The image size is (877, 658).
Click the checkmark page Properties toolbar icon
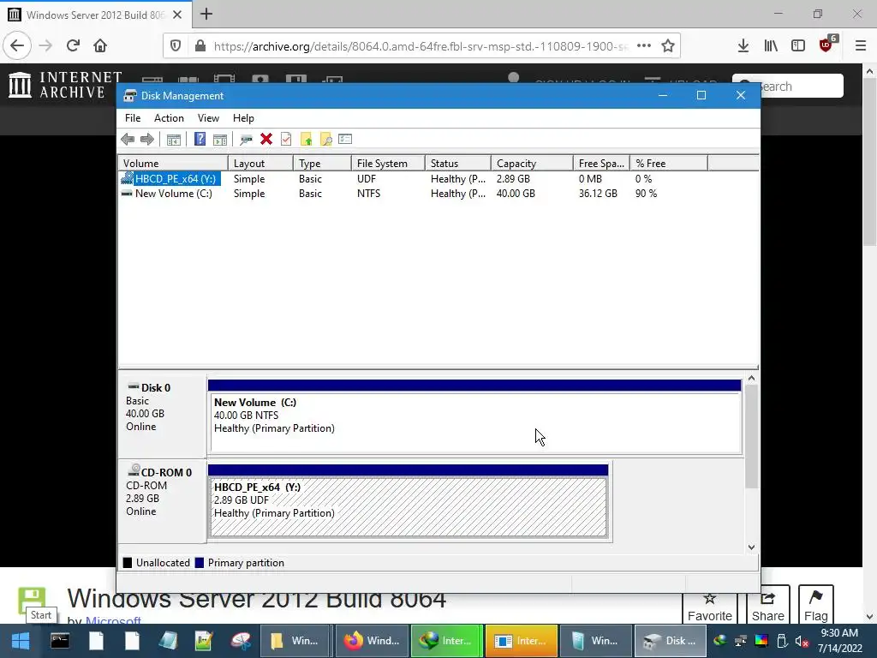click(286, 139)
